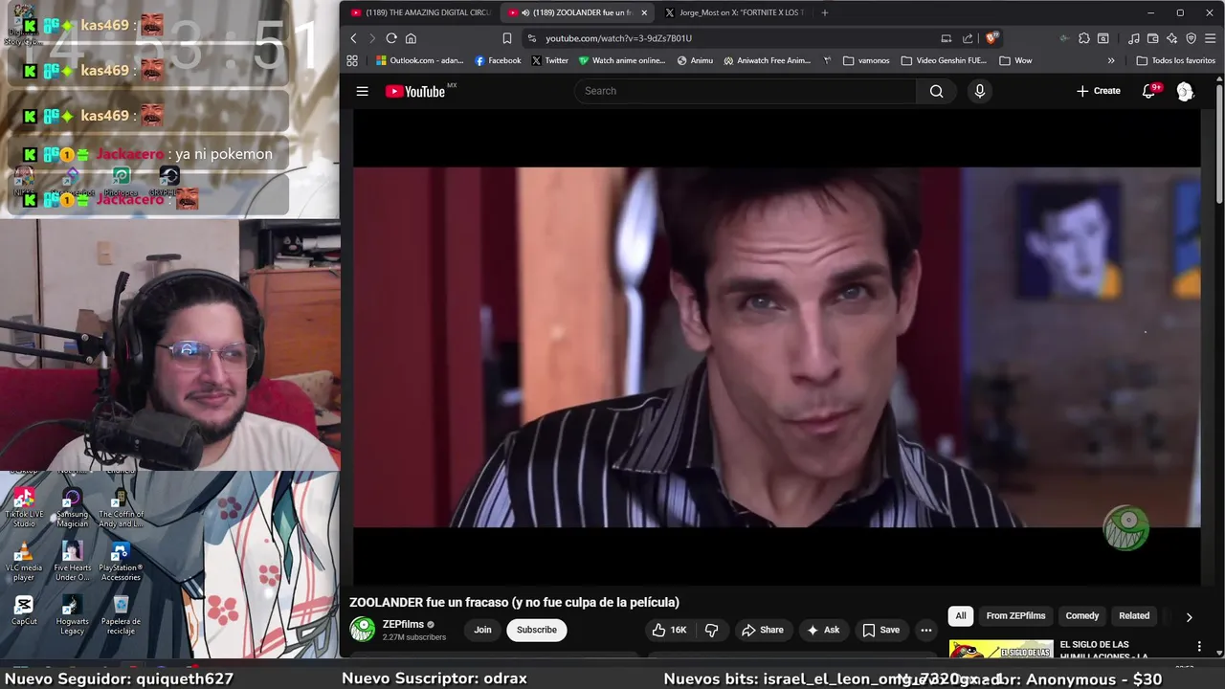The width and height of the screenshot is (1225, 689).
Task: Open the vamonos bookmarks folder
Action: pos(866,60)
